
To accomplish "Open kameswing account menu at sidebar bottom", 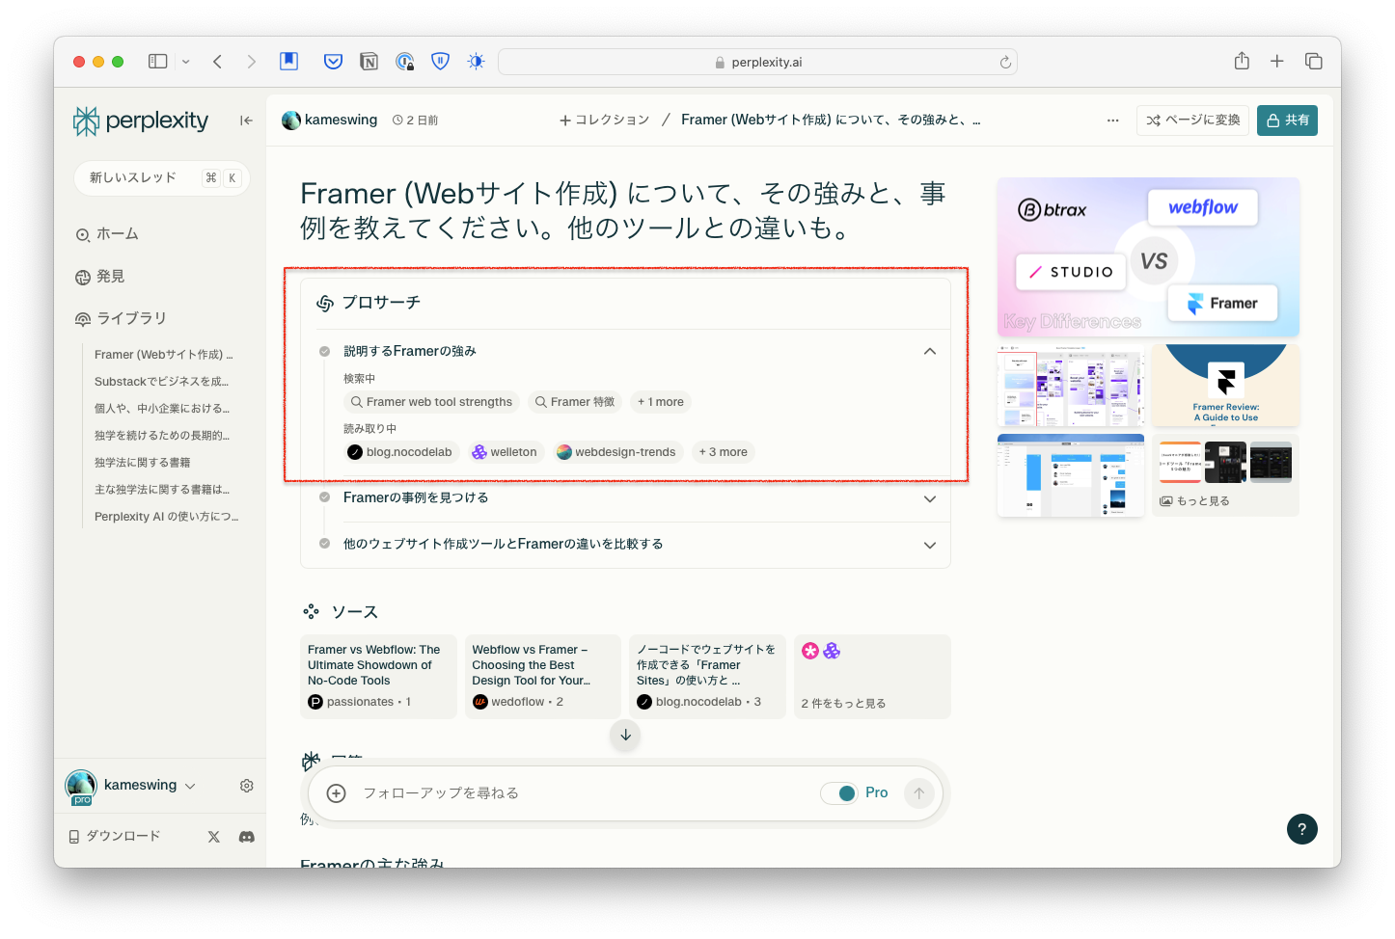I will click(x=130, y=786).
